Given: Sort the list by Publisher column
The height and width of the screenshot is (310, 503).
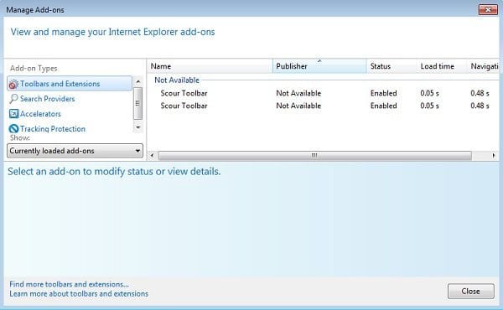Looking at the screenshot, I should (319, 66).
